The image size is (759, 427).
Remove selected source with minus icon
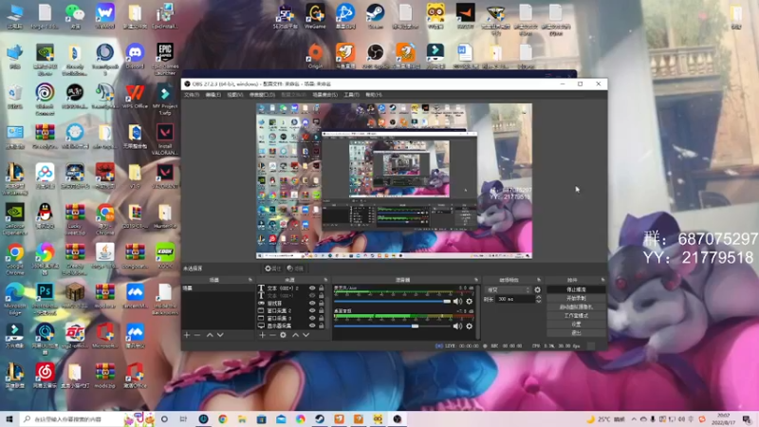tap(272, 335)
